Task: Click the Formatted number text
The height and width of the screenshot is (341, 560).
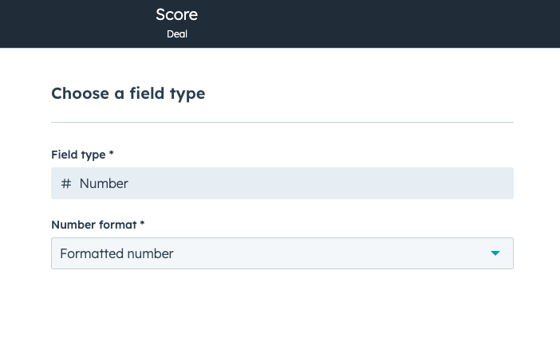Action: click(116, 253)
